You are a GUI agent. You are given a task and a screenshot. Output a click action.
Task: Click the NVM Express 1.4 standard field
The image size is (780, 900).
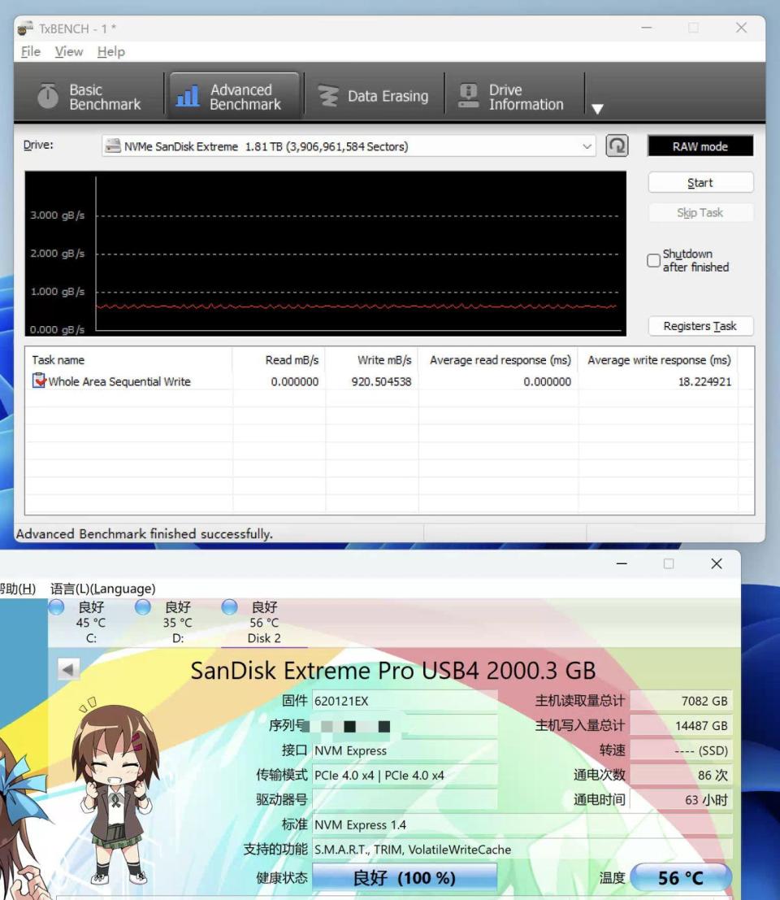click(522, 825)
